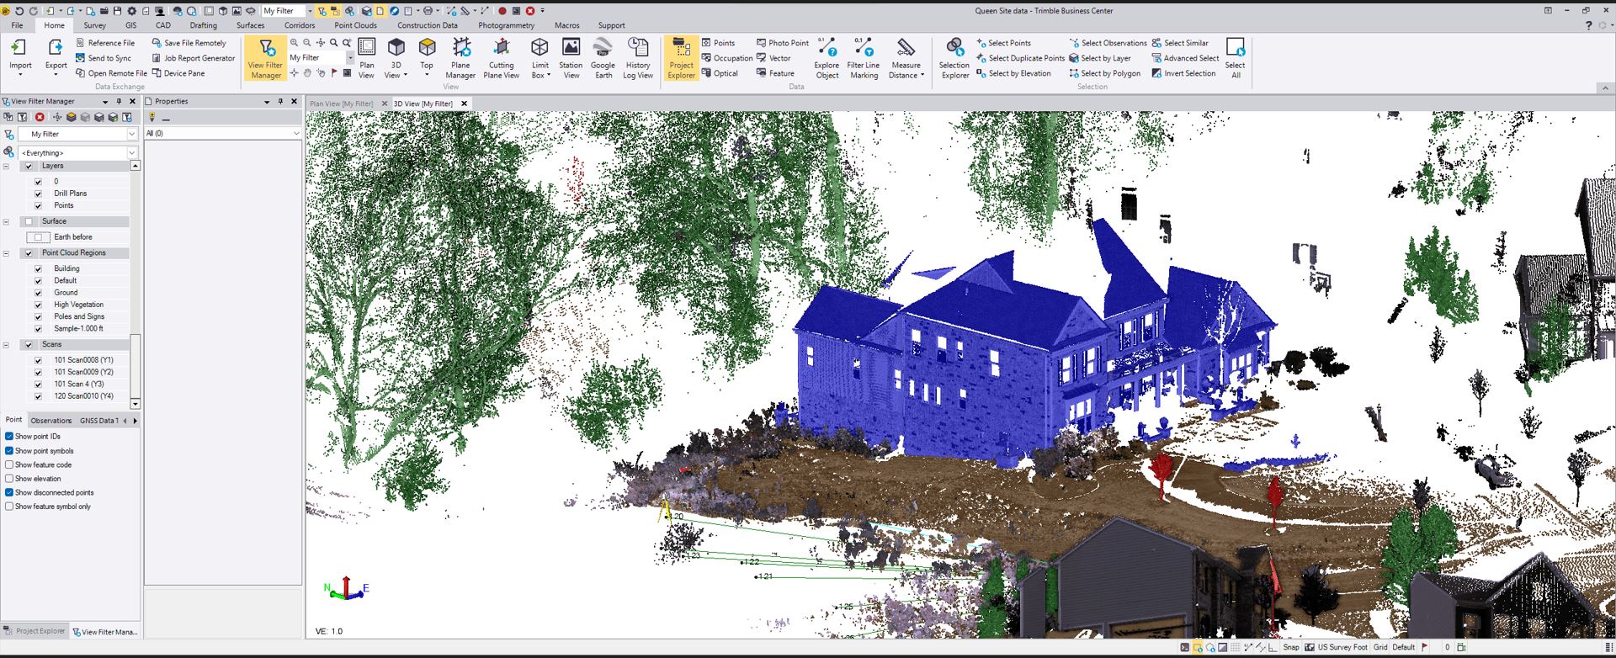This screenshot has width=1616, height=658.
Task: Open the Survey ribbon tab
Action: (94, 25)
